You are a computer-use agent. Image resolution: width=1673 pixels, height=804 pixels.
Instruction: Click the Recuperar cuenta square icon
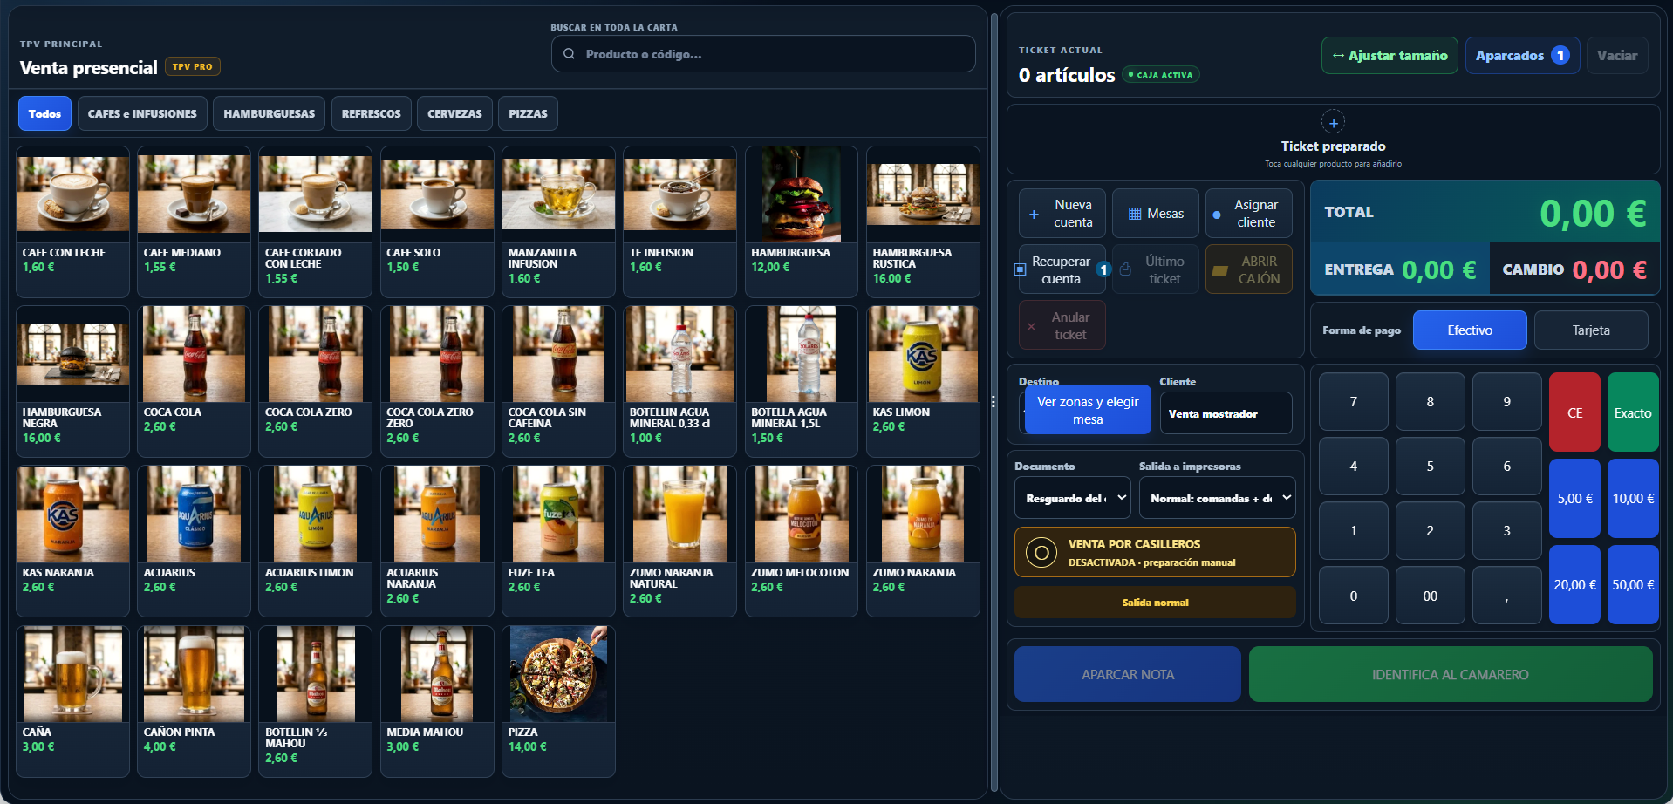pos(1020,270)
